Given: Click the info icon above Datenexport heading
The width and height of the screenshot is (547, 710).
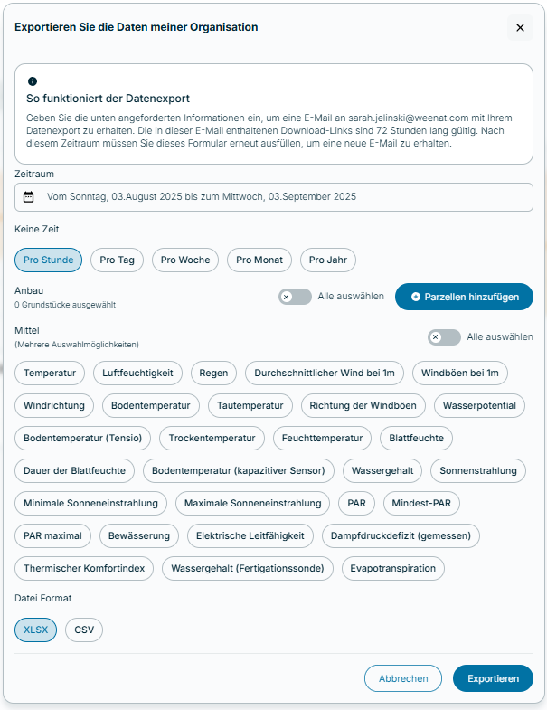Looking at the screenshot, I should pyautogui.click(x=33, y=81).
